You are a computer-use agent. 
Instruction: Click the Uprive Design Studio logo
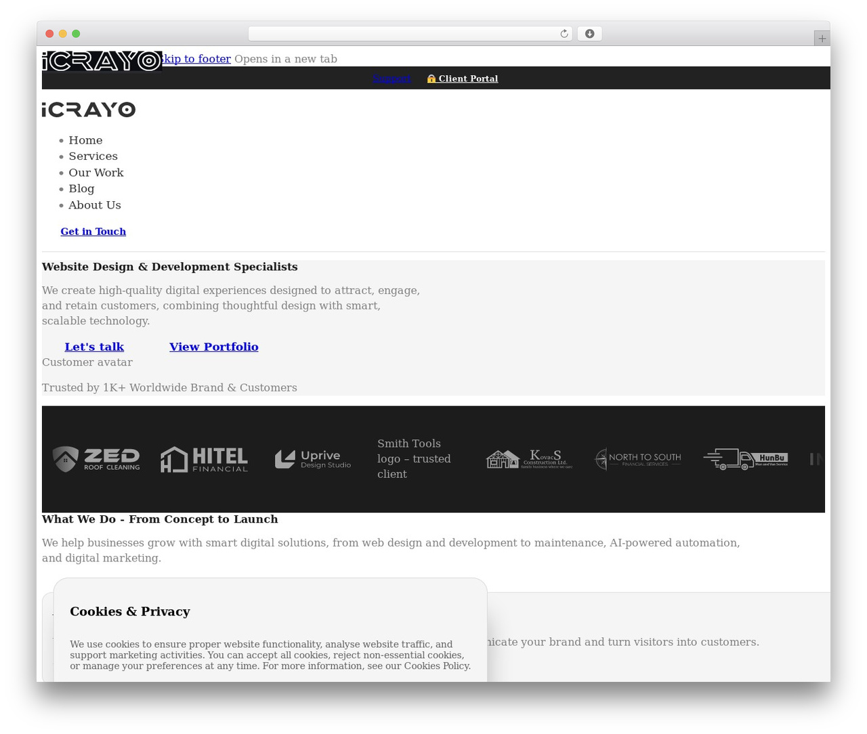coord(313,459)
